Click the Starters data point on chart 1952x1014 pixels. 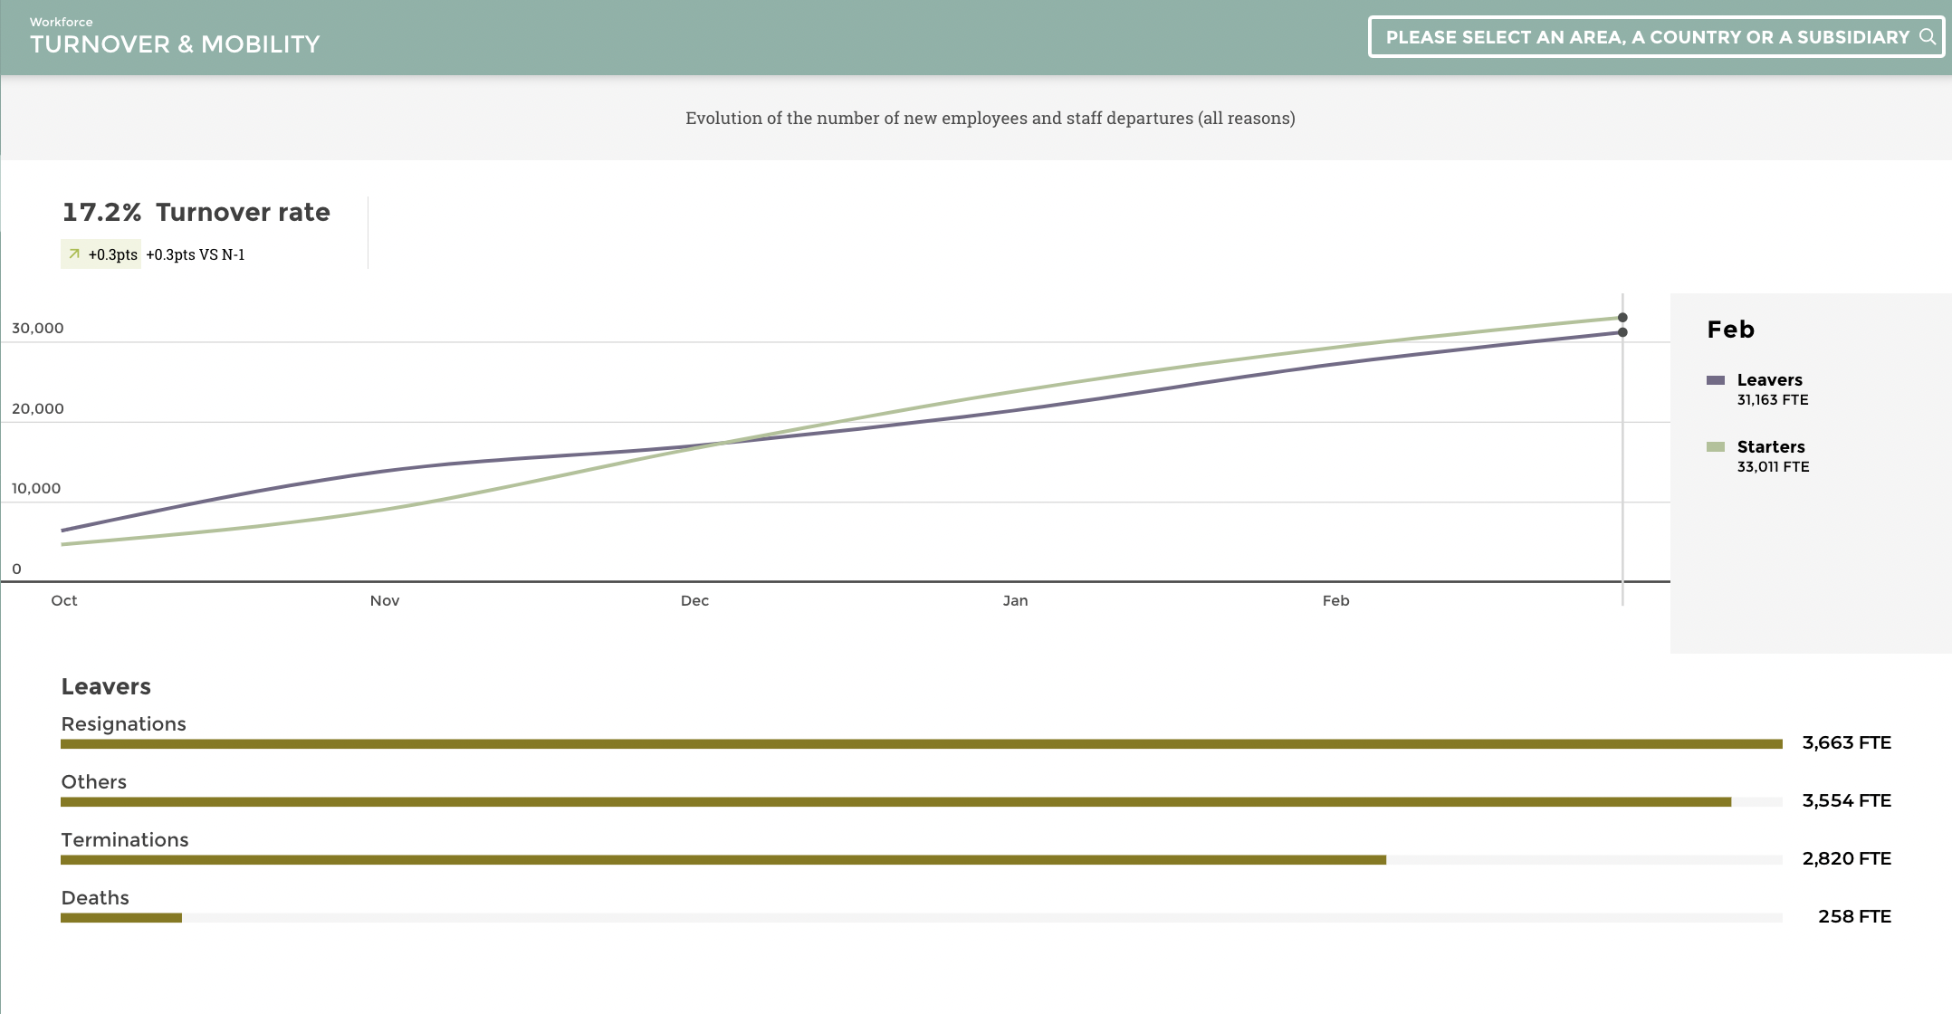coord(1622,318)
